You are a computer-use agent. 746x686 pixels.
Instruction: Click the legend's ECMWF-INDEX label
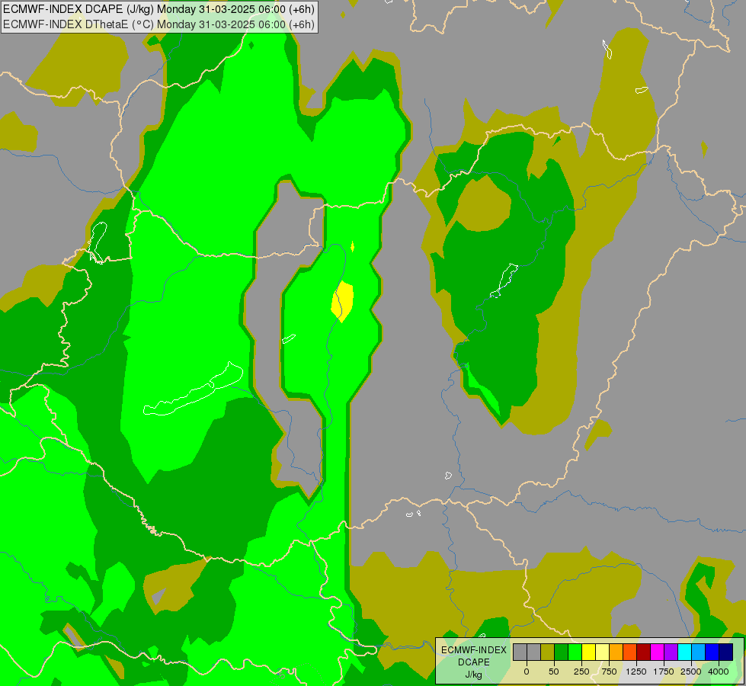pos(474,650)
